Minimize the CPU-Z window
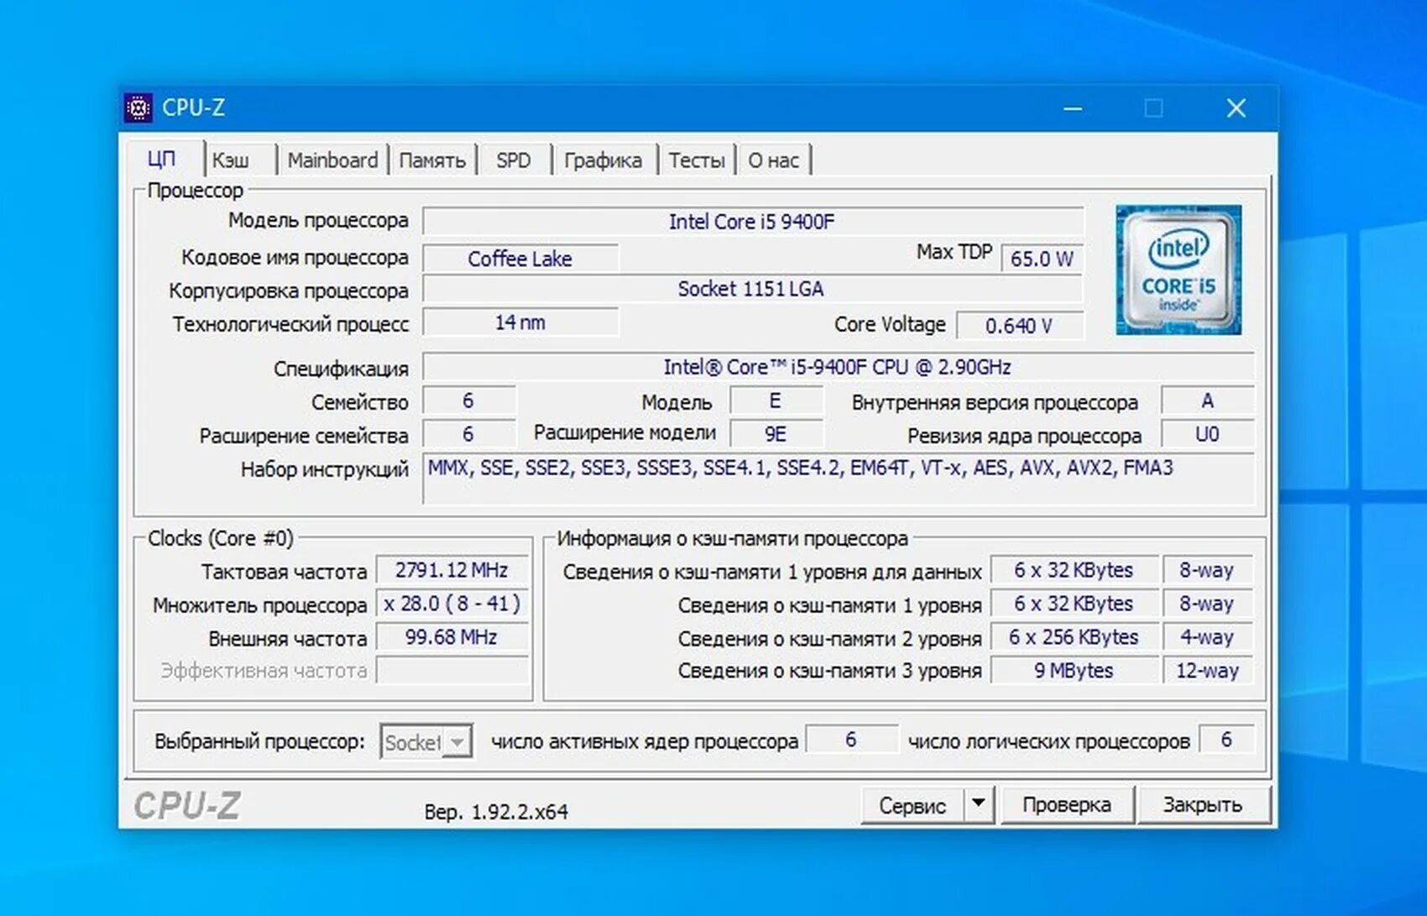1427x916 pixels. pos(1073,108)
